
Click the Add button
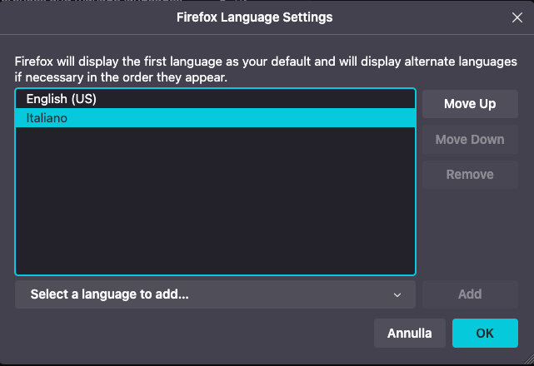click(x=470, y=294)
